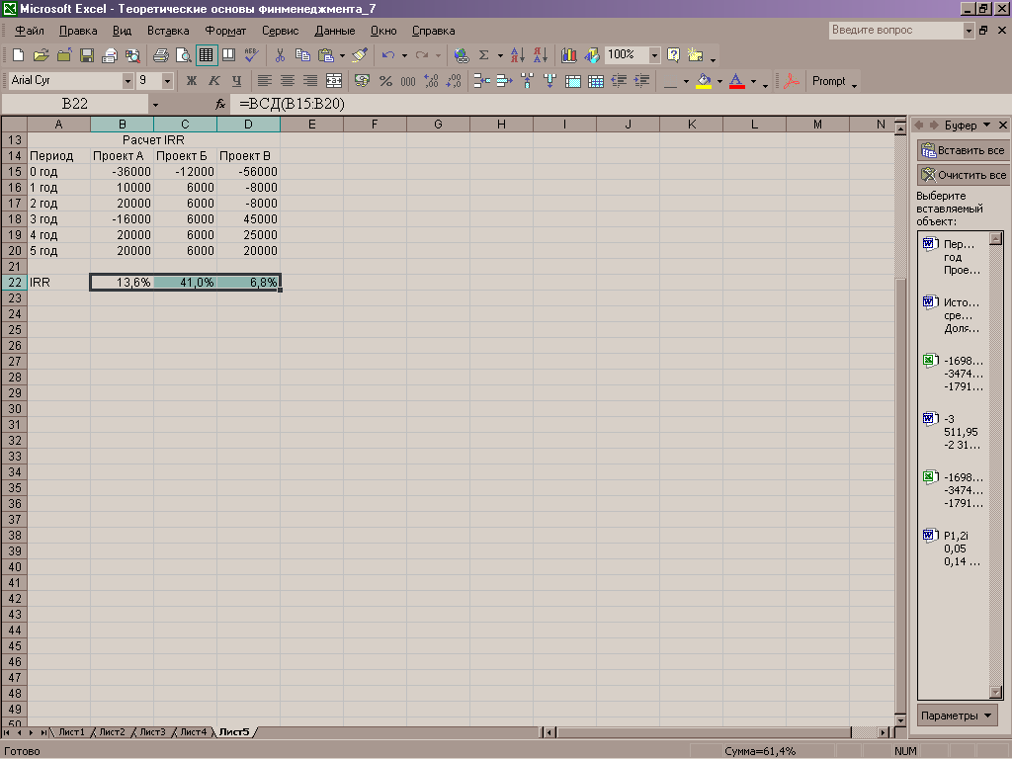Click the AutoSum sigma icon
This screenshot has height=759, width=1012.
[483, 55]
